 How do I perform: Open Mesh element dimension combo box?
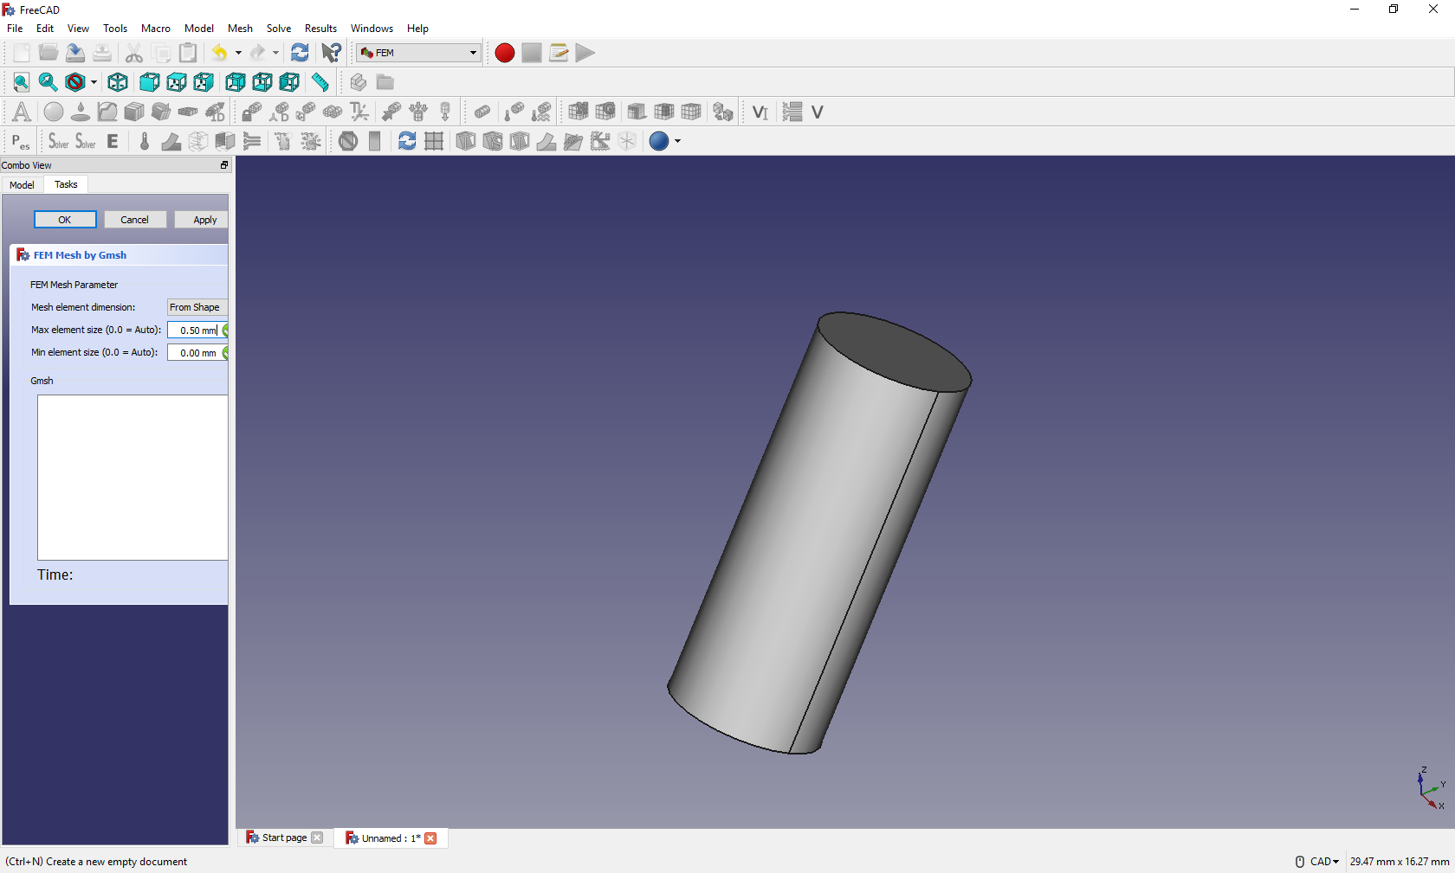[x=197, y=307]
